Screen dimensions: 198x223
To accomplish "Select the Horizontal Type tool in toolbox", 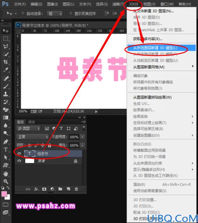I will click(6, 150).
